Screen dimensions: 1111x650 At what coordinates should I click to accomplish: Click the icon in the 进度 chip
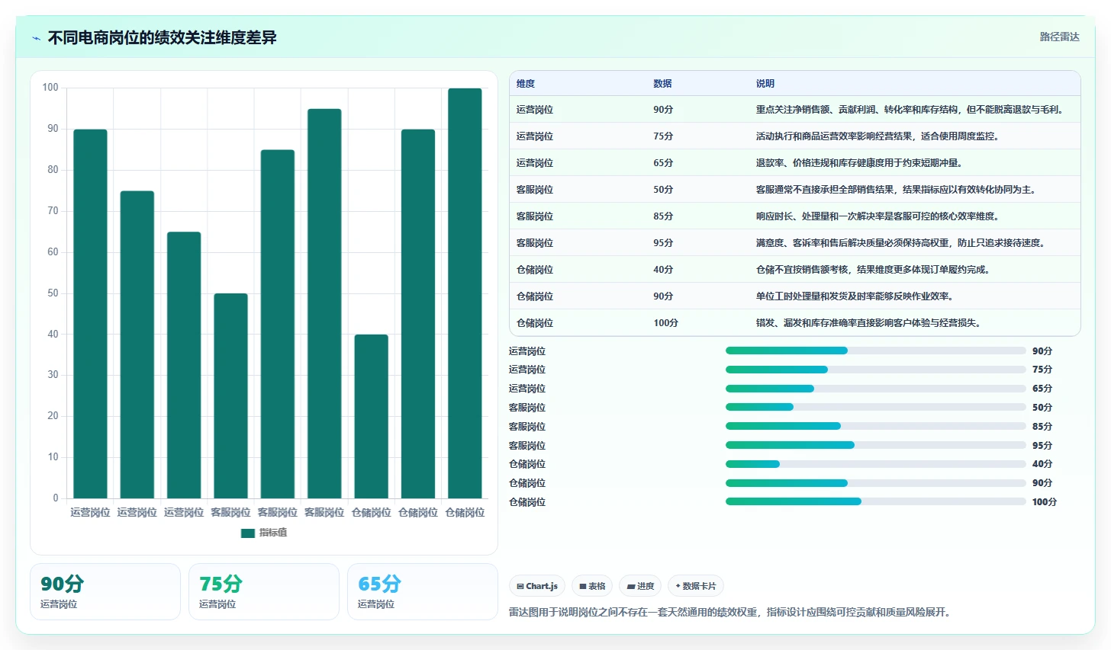[630, 586]
